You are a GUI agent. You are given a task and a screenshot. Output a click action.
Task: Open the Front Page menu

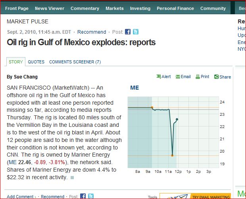pos(17,8)
